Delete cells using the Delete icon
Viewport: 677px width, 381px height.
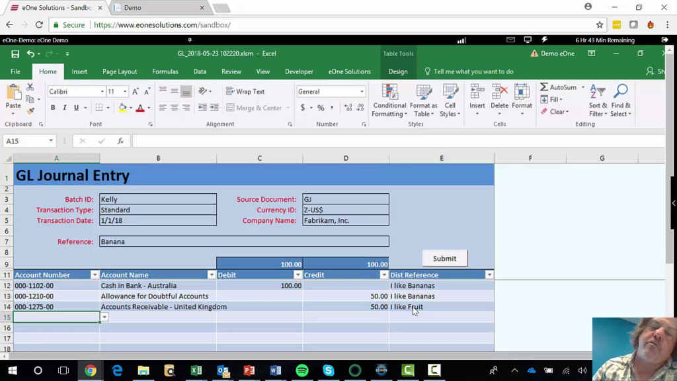tap(500, 91)
